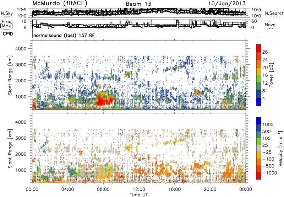Select the "N.Sky" legend label
This screenshot has width=284, height=197.
(x=7, y=13)
